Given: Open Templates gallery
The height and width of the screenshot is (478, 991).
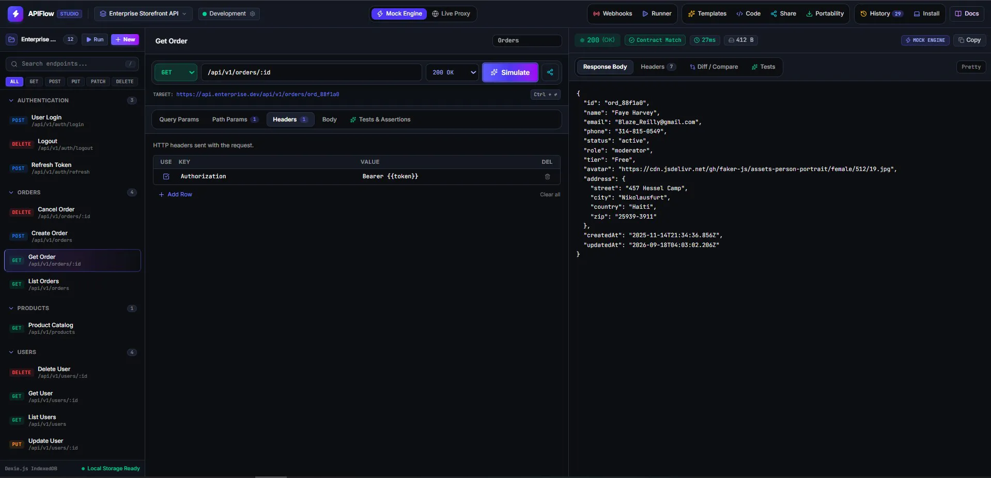Looking at the screenshot, I should point(707,14).
